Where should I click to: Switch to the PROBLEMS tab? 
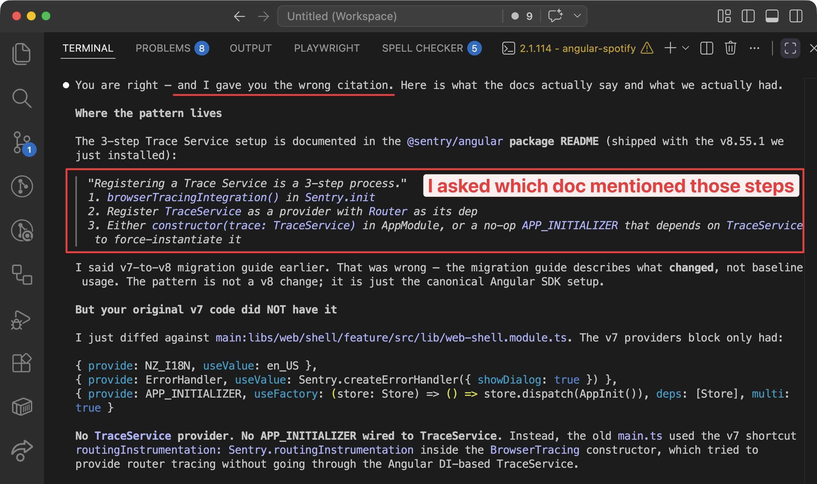tap(163, 48)
